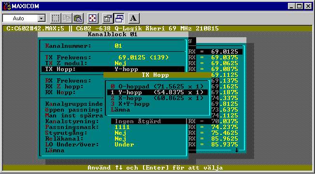Click the Background window toolbar icon
The height and width of the screenshot is (174, 315).
[x=119, y=18]
